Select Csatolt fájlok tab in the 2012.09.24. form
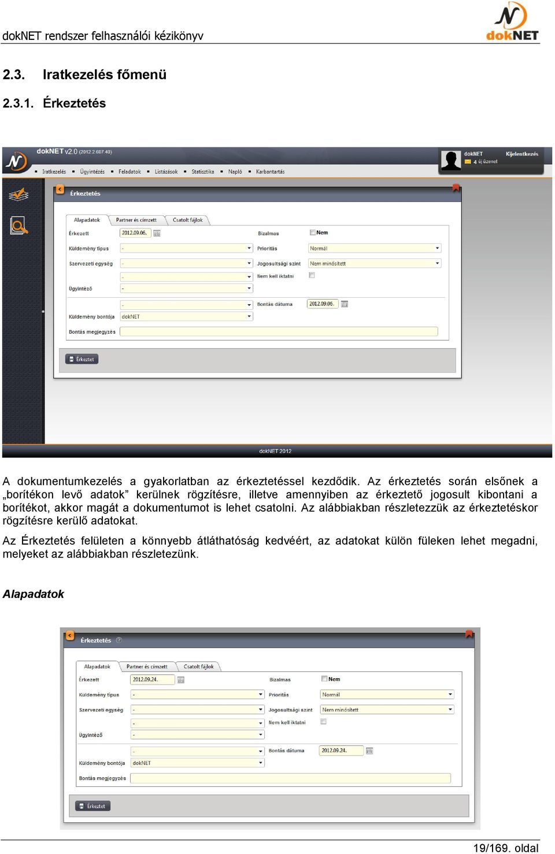This screenshot has height=854, width=555. (198, 667)
